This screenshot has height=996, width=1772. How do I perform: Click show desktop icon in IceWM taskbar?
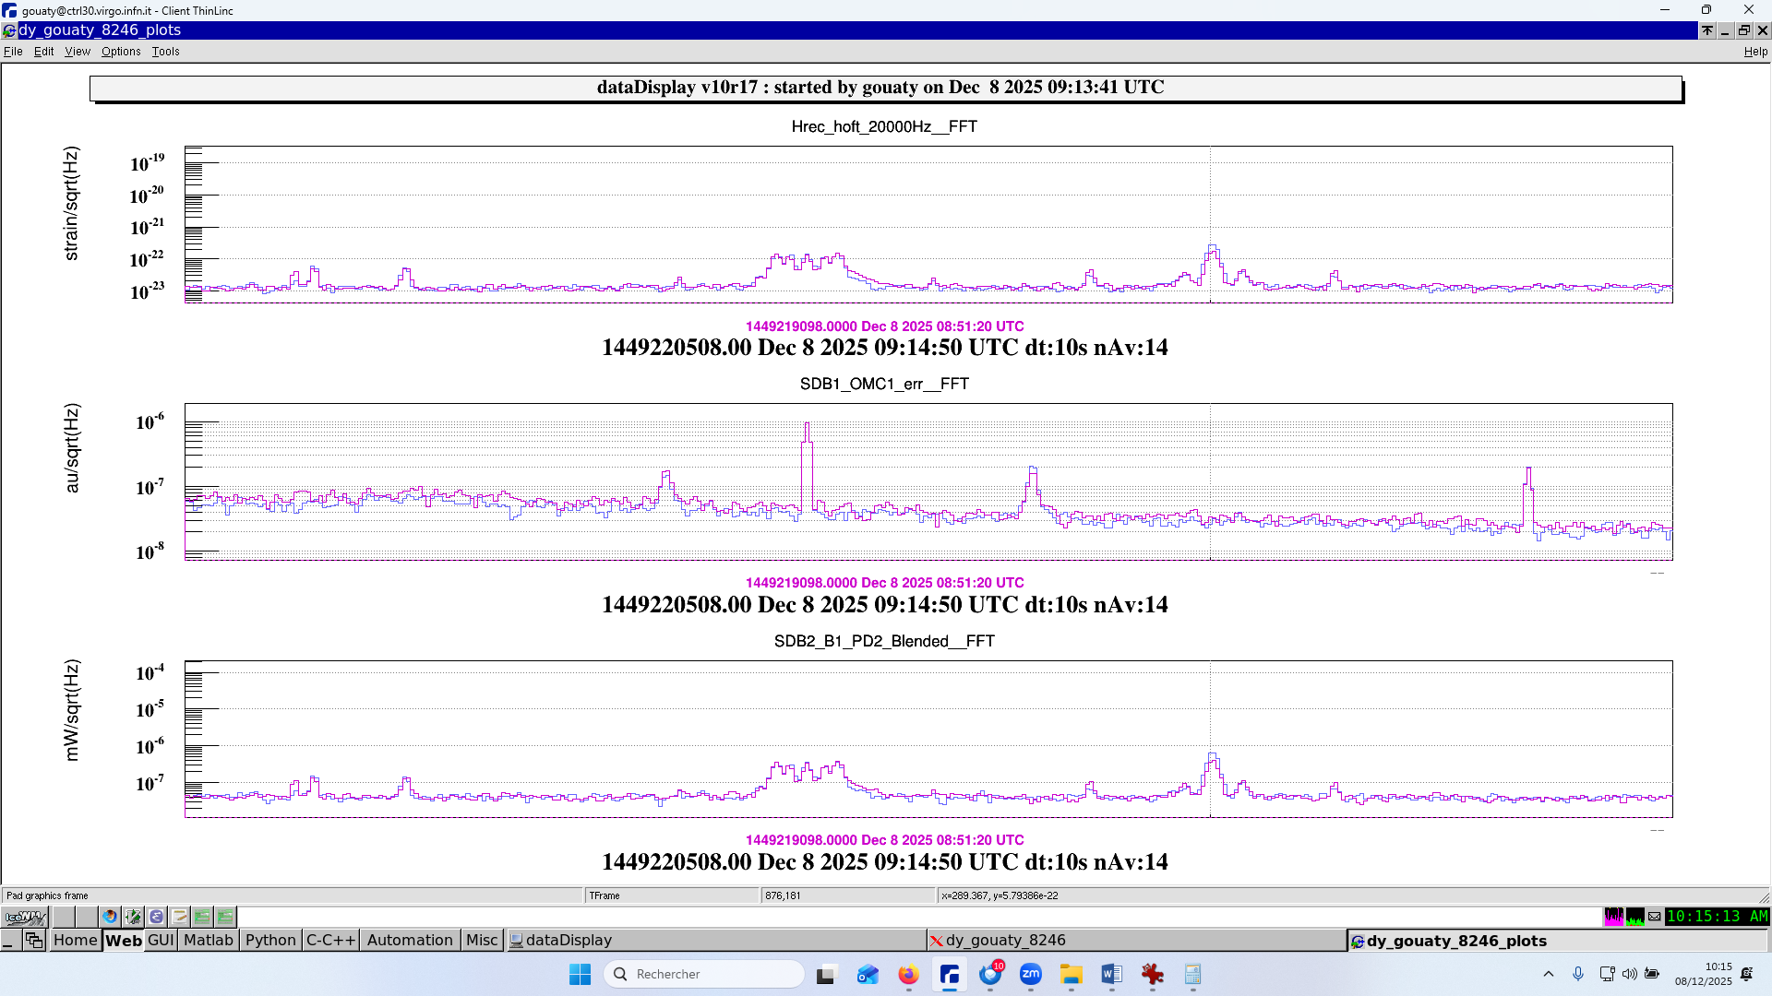9,940
